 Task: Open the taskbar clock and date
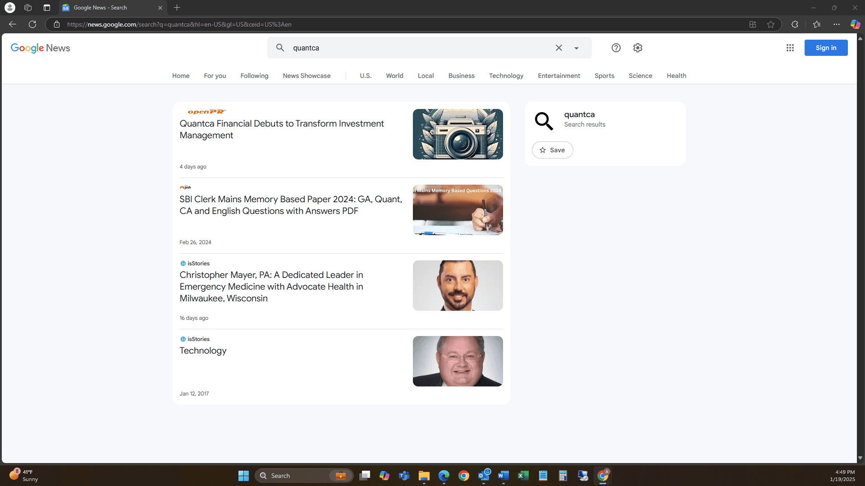pos(842,476)
